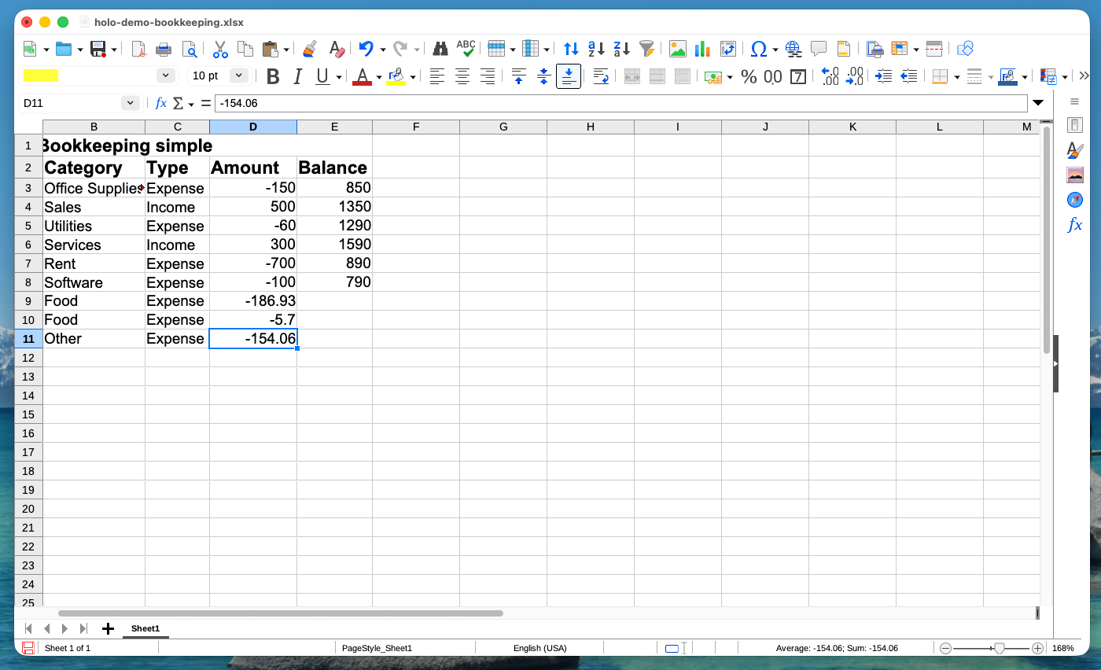Open Navigator compass in the sidebar
The image size is (1101, 670).
pyautogui.click(x=1075, y=200)
